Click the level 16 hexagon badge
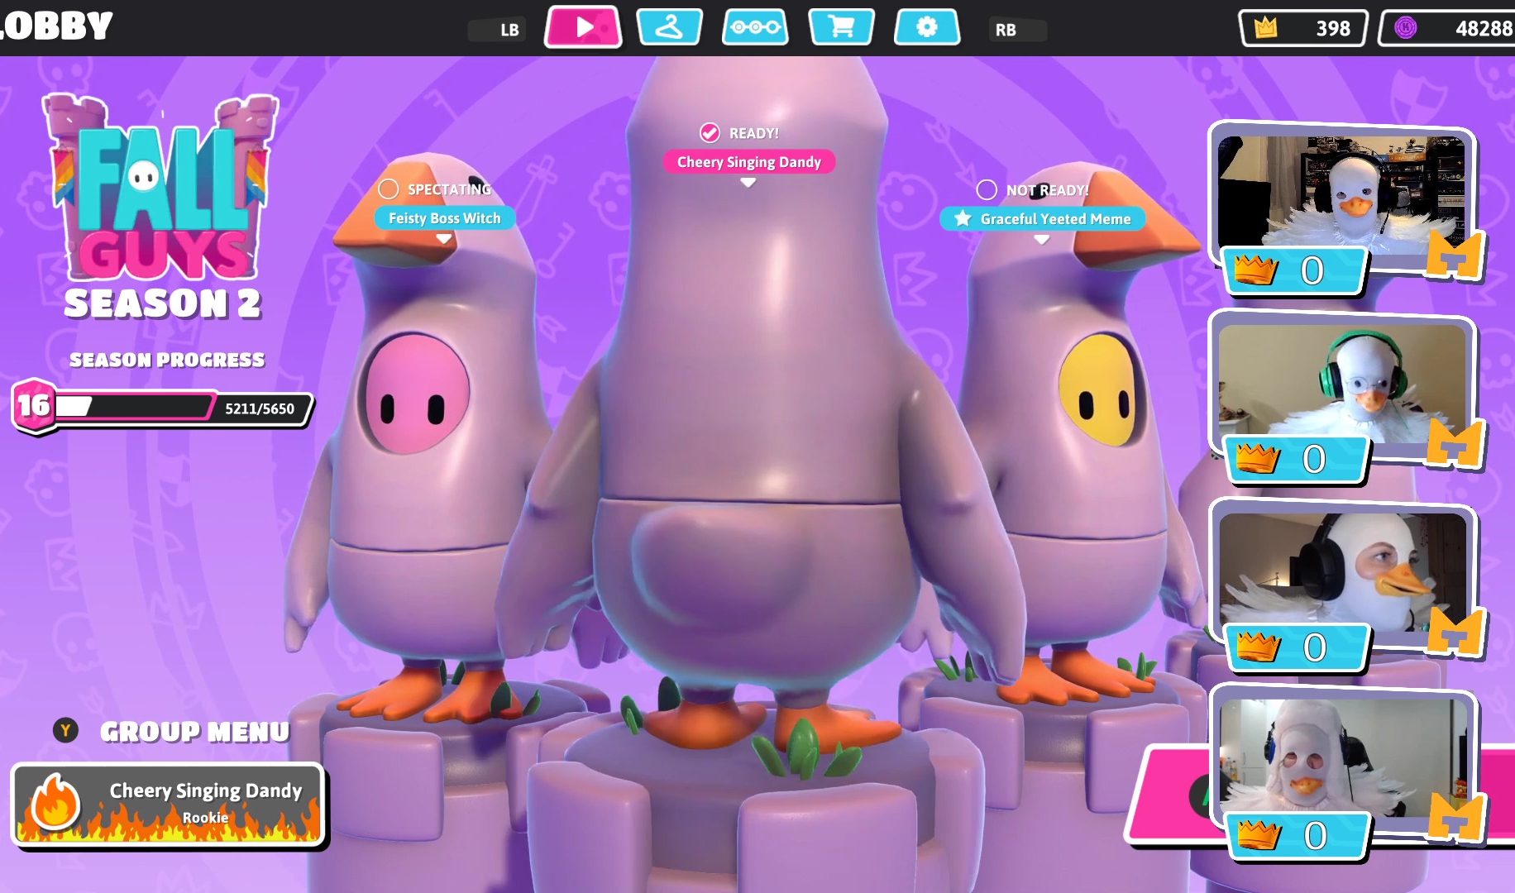Image resolution: width=1515 pixels, height=893 pixels. tap(34, 404)
